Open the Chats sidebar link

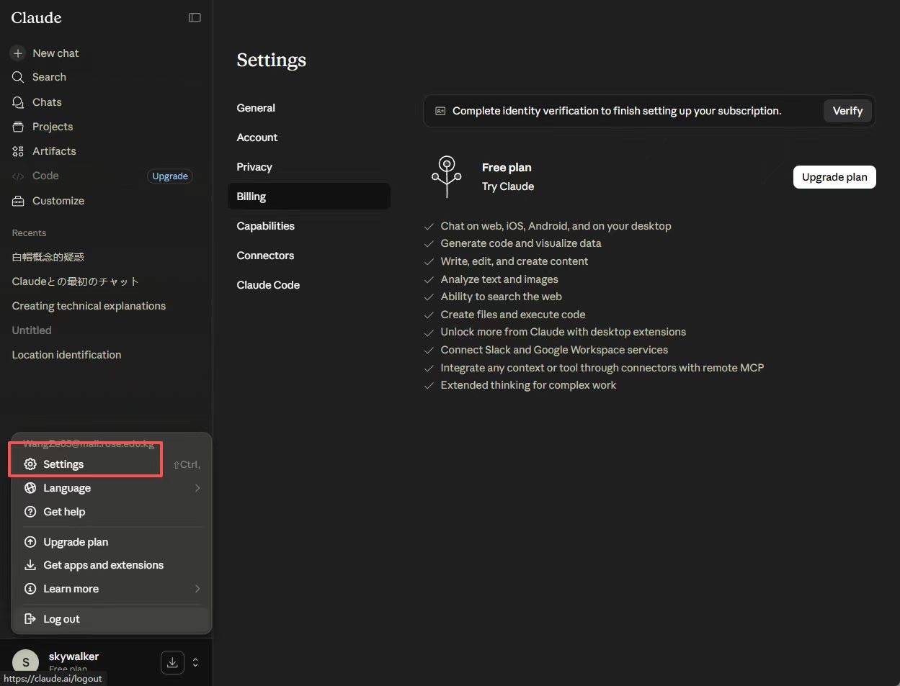pos(47,102)
